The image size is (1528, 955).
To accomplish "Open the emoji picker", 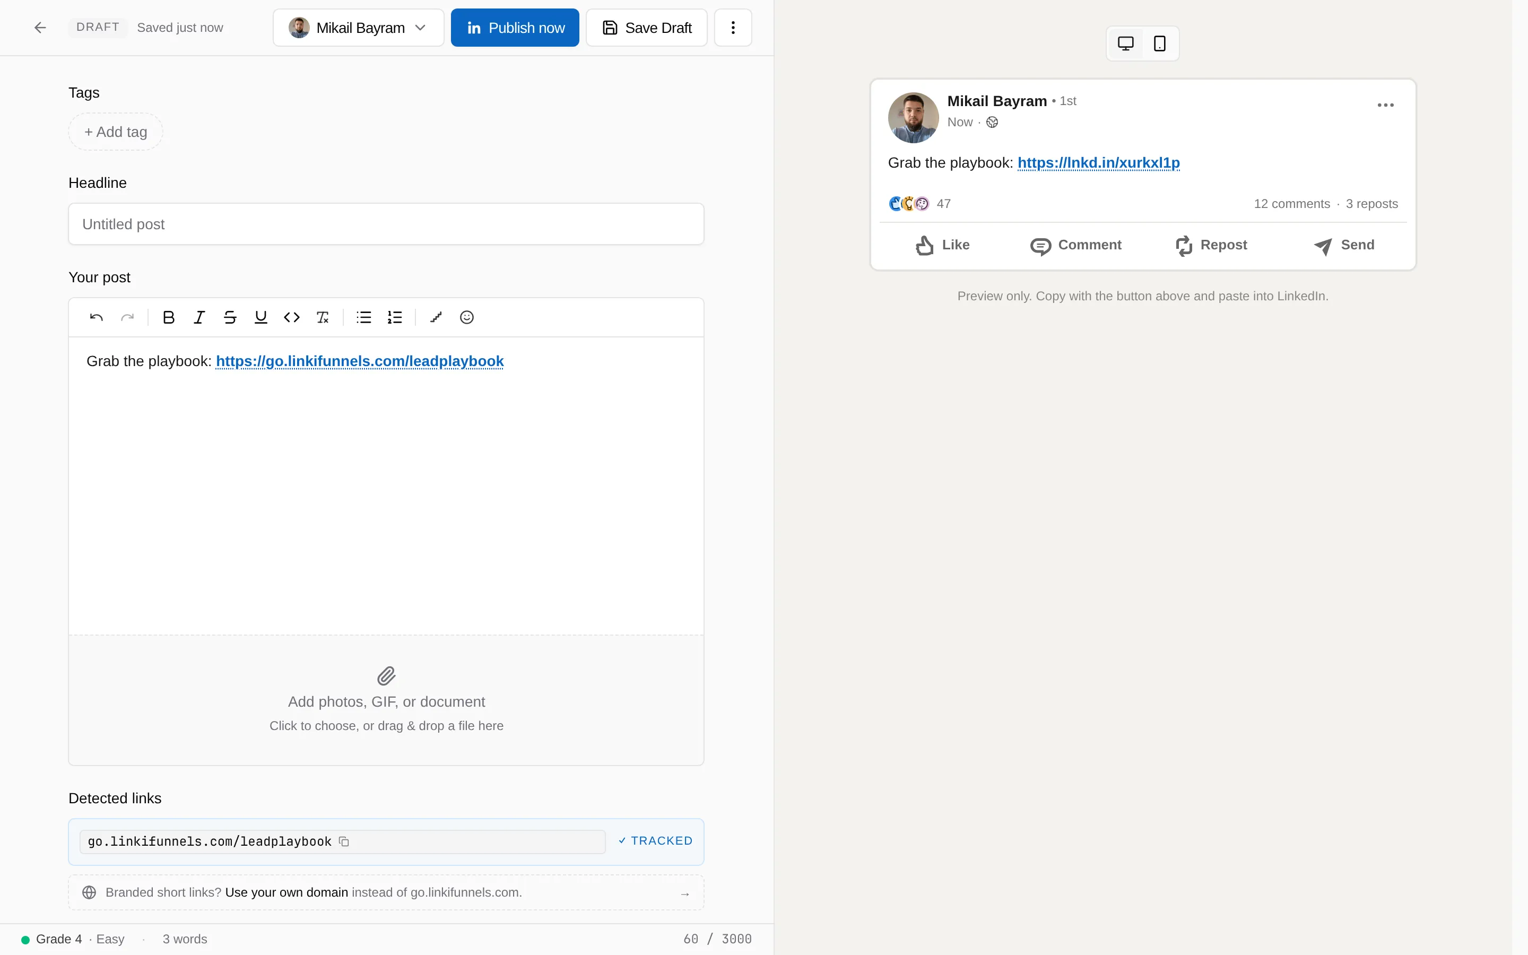I will 466,317.
